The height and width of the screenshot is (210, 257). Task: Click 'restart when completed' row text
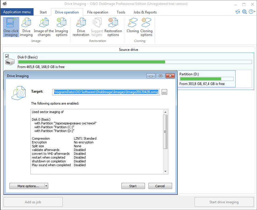click(x=48, y=157)
